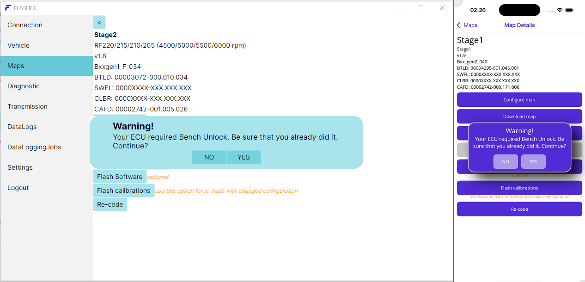This screenshot has height=282, width=585.
Task: Maximize the FLASHEX desktop window
Action: pyautogui.click(x=420, y=8)
